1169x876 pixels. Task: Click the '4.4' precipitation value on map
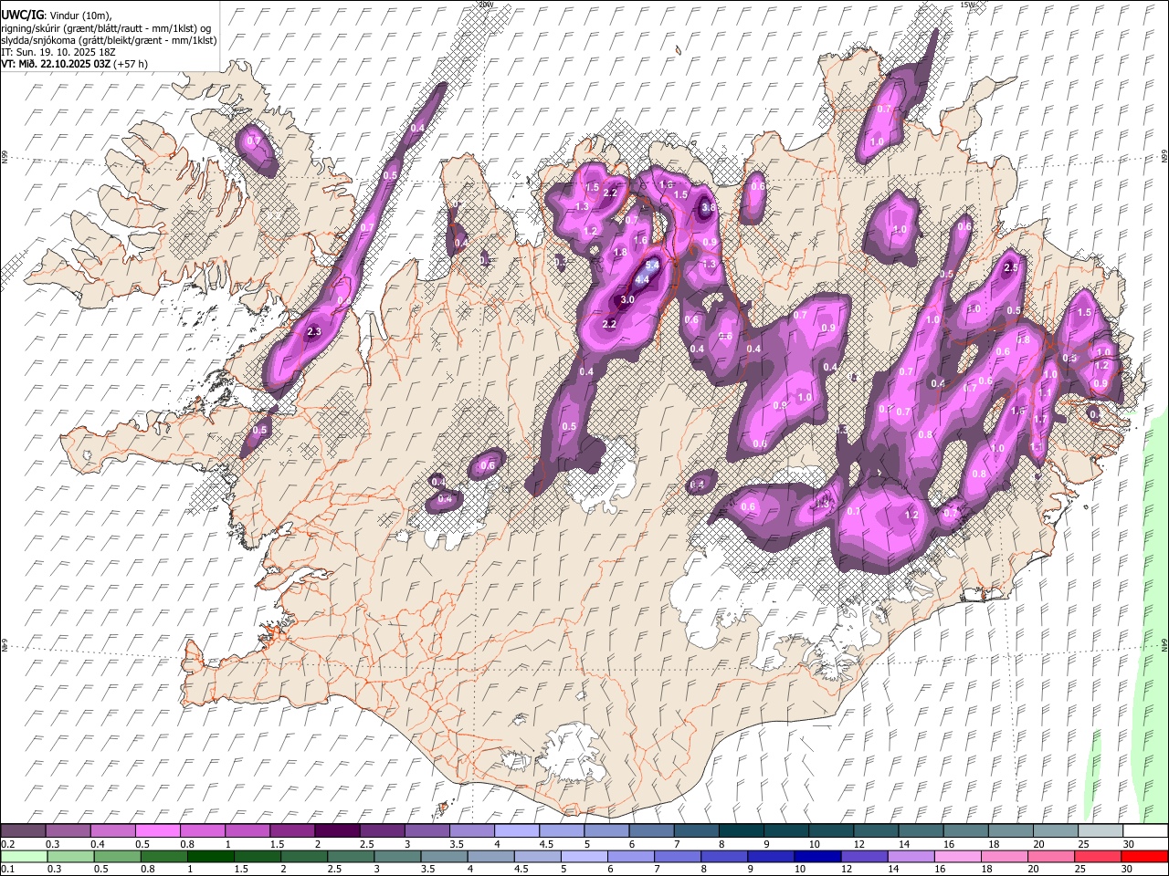[642, 279]
